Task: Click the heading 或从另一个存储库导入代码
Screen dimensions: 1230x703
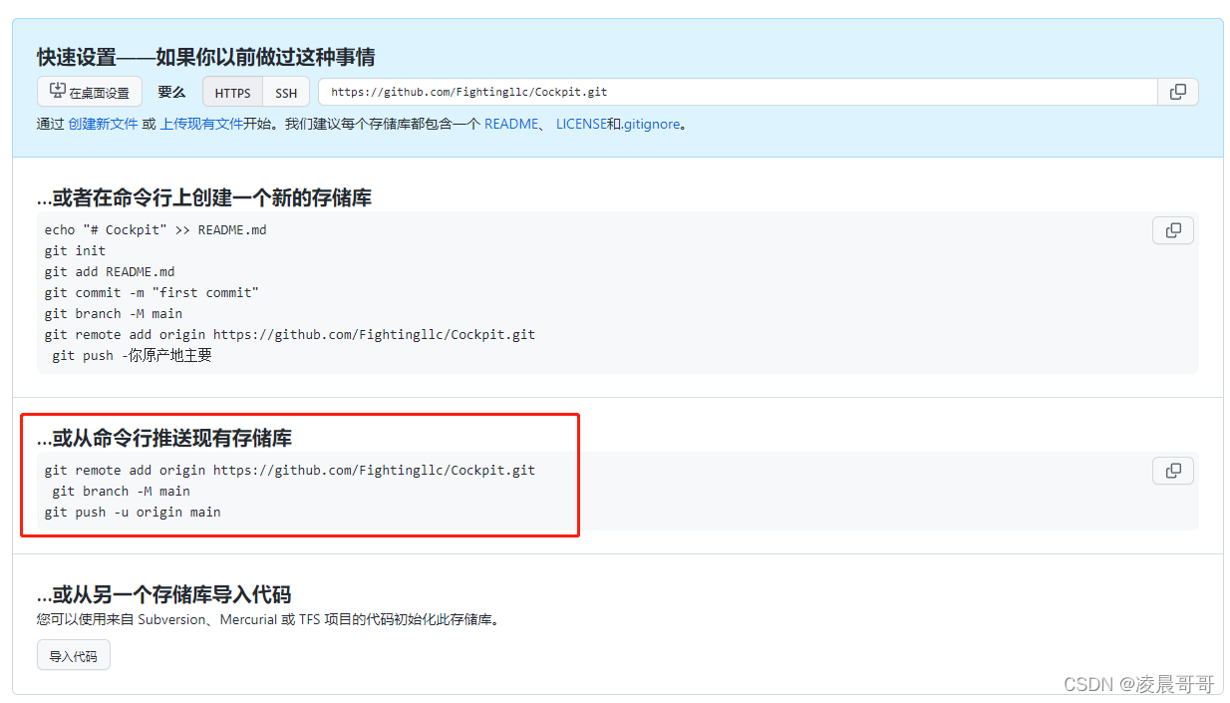Action: coord(164,594)
